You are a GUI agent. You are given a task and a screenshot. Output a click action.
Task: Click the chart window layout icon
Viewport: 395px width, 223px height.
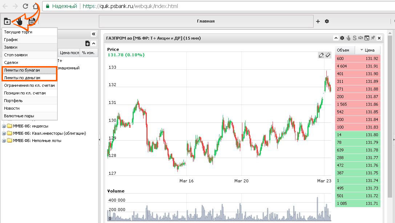coord(367,38)
